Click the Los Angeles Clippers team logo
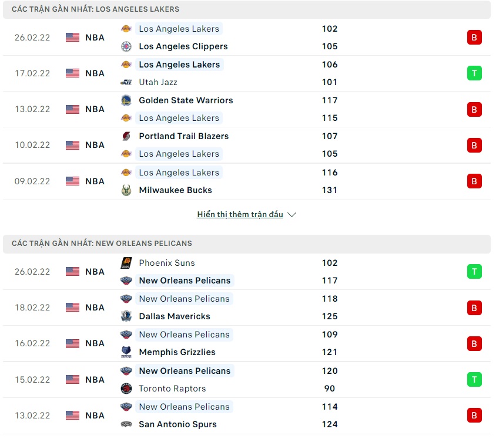 click(x=126, y=46)
